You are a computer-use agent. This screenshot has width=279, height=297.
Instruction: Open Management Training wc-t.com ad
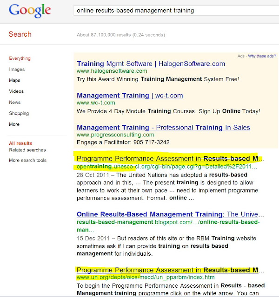(130, 96)
